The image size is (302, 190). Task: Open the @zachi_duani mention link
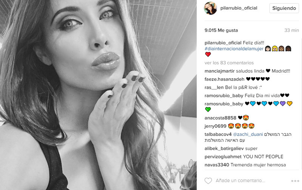[248, 134]
